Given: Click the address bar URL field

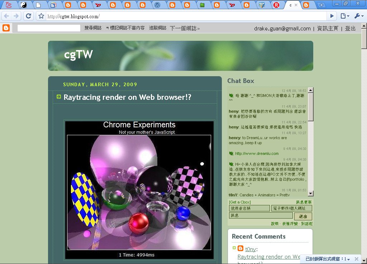Looking at the screenshot, I should pyautogui.click(x=186, y=16).
